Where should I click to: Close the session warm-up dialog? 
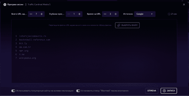[x=184, y=5]
